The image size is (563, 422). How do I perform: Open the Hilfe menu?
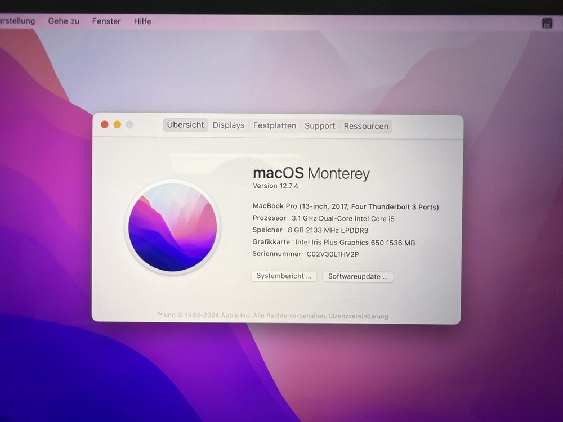(142, 21)
